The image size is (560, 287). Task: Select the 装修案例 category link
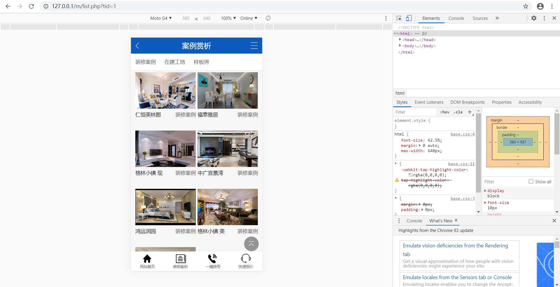146,62
